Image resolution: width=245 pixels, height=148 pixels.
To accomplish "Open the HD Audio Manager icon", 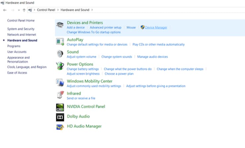I will pos(60,127).
